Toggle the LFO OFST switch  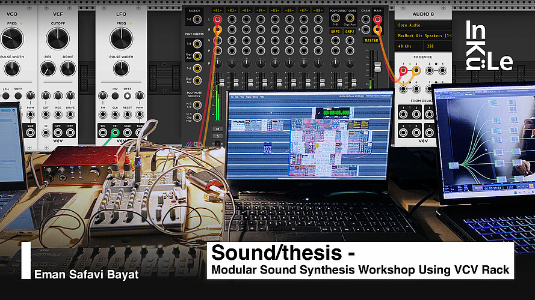(x=127, y=96)
